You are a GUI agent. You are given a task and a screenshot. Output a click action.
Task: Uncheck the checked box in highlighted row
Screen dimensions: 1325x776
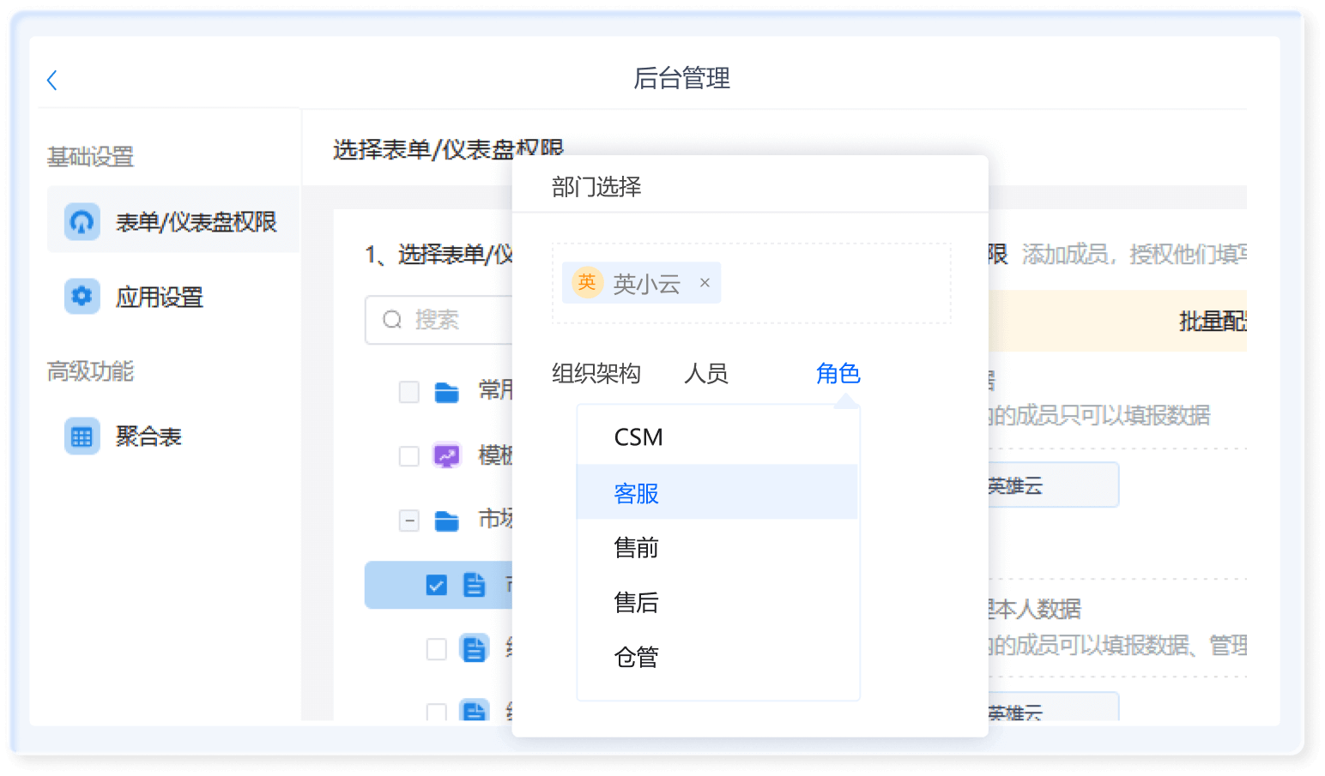437,586
